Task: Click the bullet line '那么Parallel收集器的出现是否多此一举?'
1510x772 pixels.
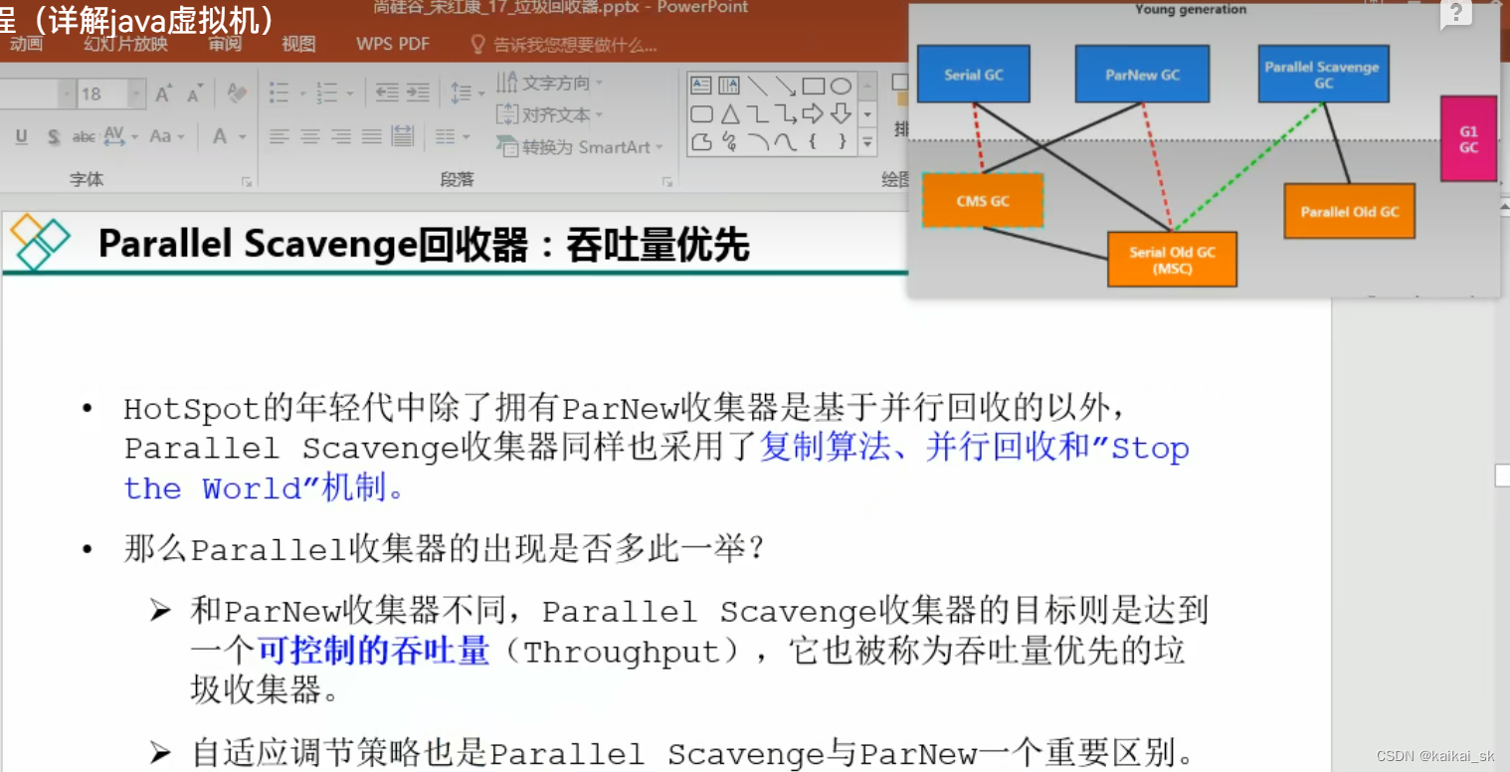Action: (x=444, y=548)
